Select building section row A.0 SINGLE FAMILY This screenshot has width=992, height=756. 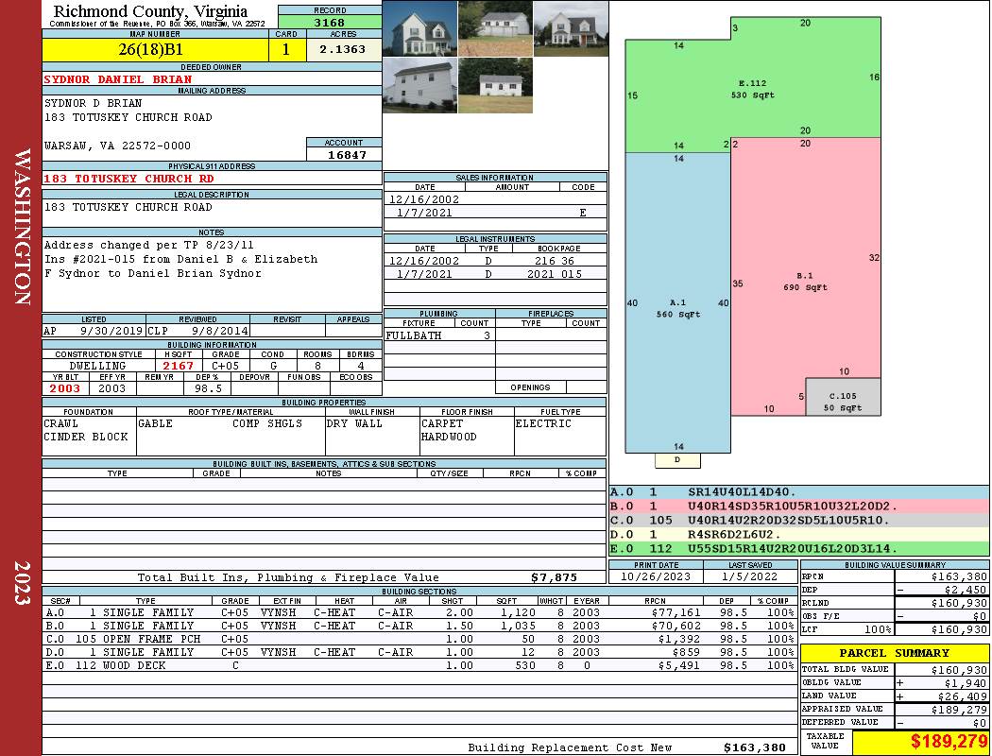[419, 612]
